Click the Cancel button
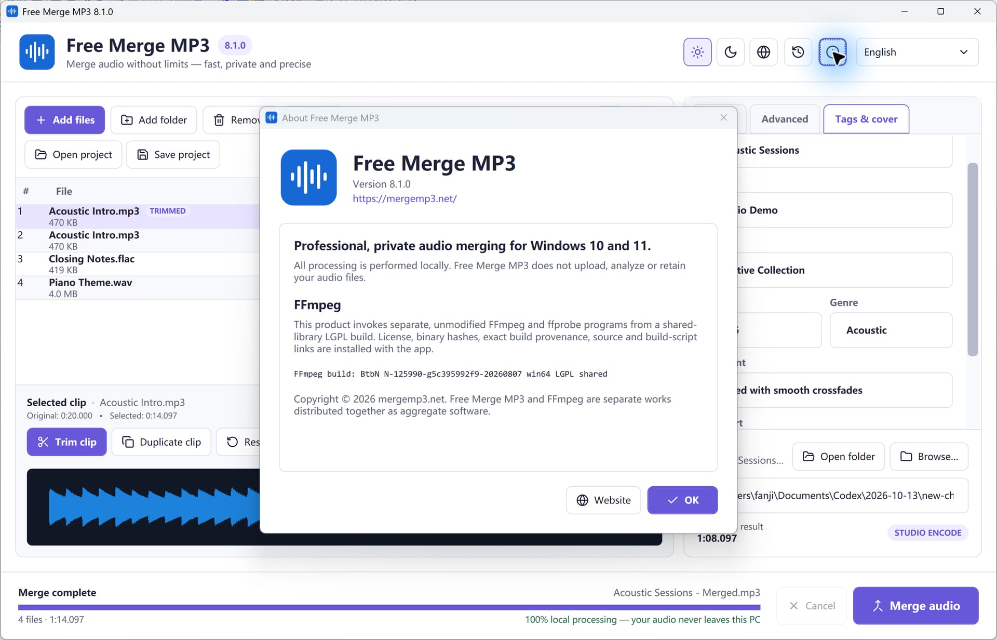This screenshot has height=640, width=997. pos(812,606)
